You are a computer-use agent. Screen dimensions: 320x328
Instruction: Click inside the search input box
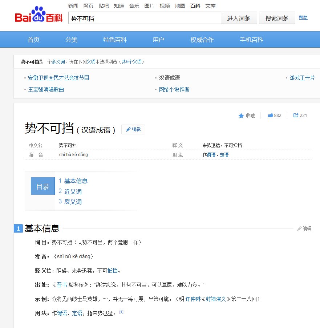click(x=144, y=17)
